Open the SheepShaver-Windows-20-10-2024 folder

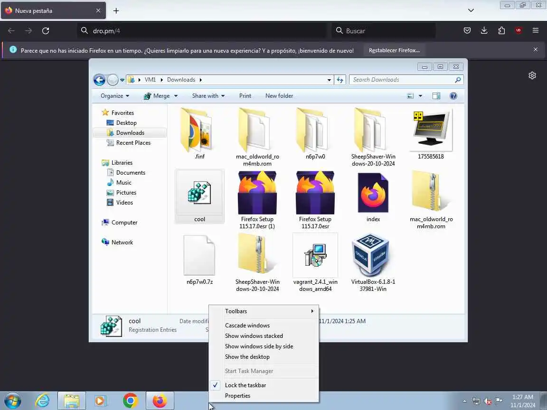tap(373, 137)
